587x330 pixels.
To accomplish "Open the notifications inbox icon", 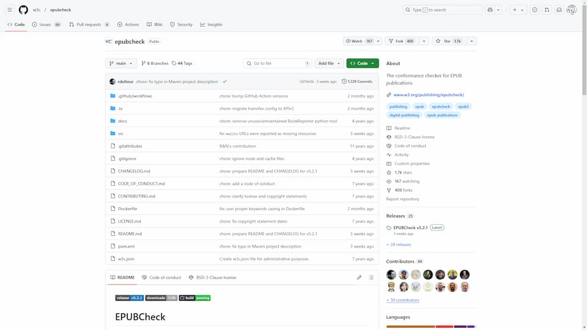I will point(559,10).
